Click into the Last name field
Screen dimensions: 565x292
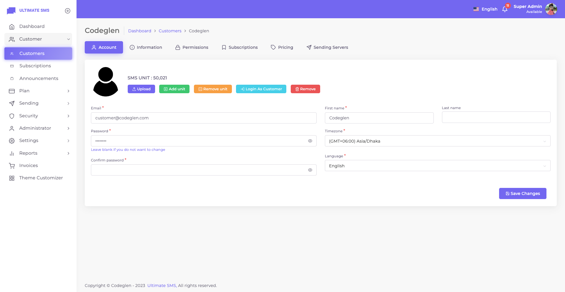pos(496,117)
